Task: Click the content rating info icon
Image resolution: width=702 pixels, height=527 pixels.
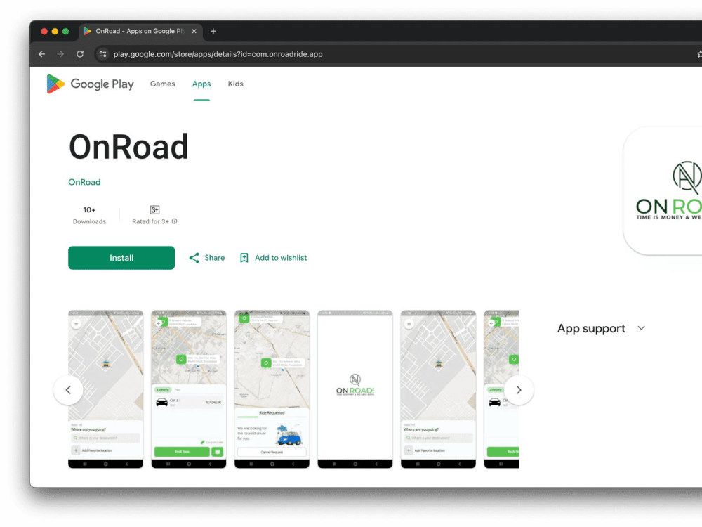Action: (175, 221)
